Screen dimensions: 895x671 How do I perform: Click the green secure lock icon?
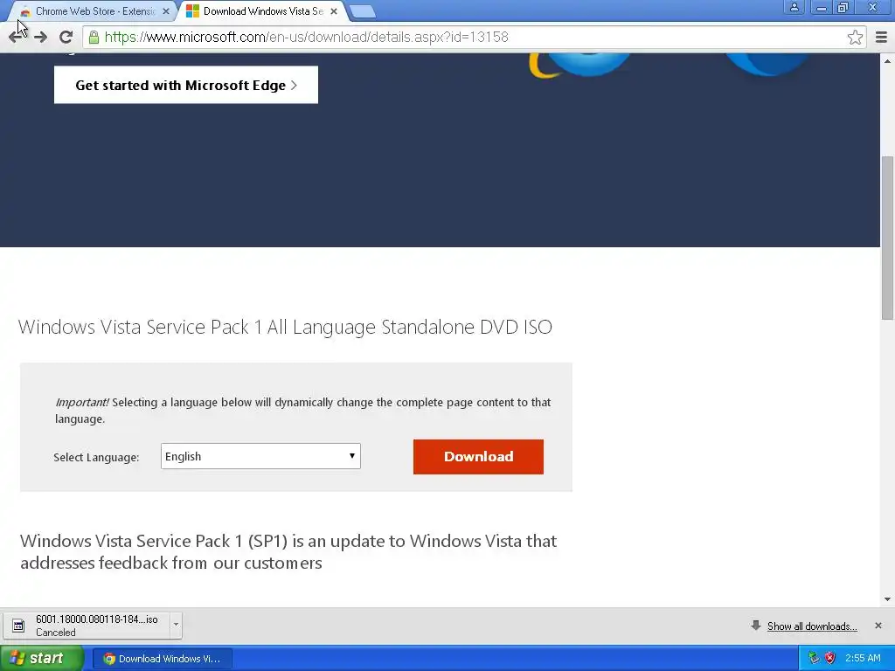coord(94,37)
